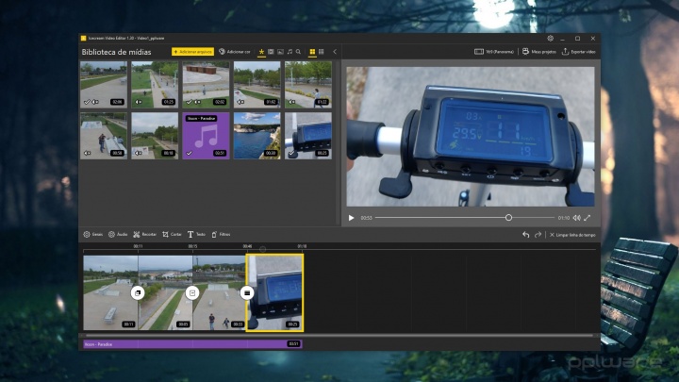Select the 'Cortar' crop tool
This screenshot has height=382, width=679.
point(172,234)
